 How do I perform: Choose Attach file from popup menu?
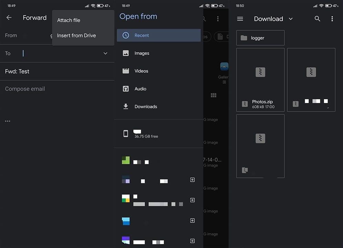click(69, 20)
